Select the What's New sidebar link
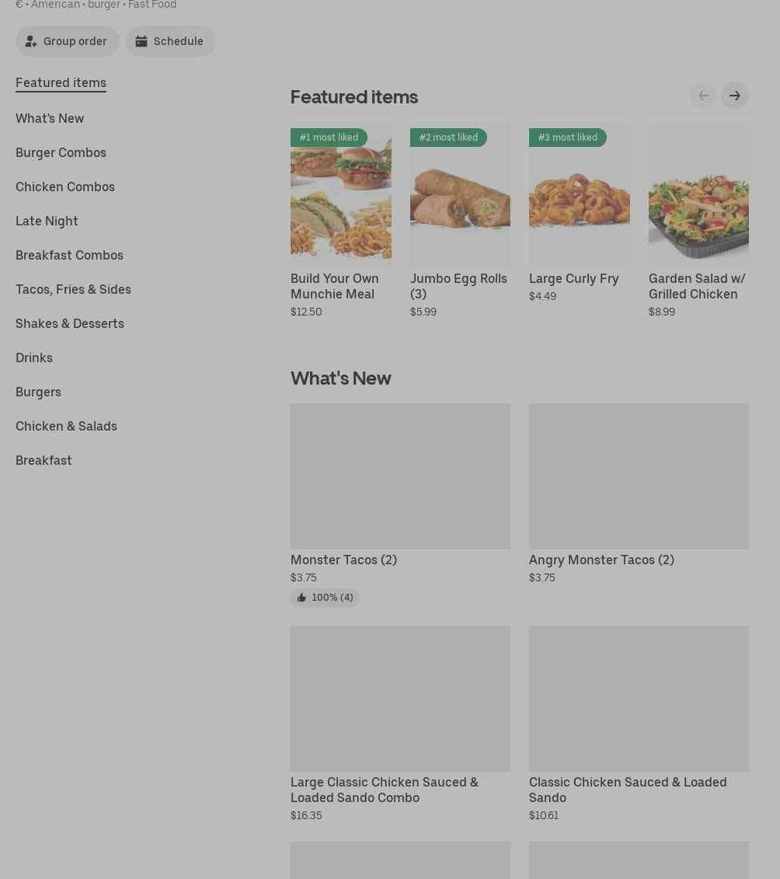Viewport: 780px width, 879px height. pyautogui.click(x=50, y=118)
